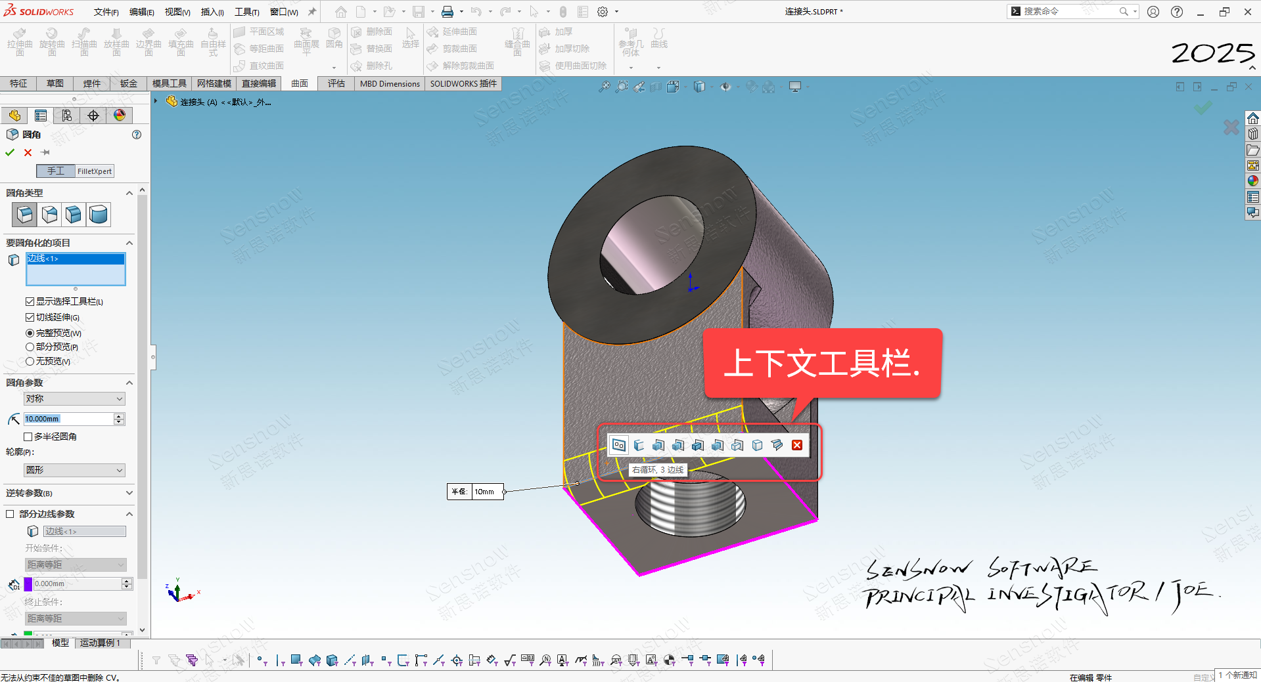Viewport: 1261px width, 682px height.
Task: Click the green checkmark to accept fillet
Action: point(10,152)
